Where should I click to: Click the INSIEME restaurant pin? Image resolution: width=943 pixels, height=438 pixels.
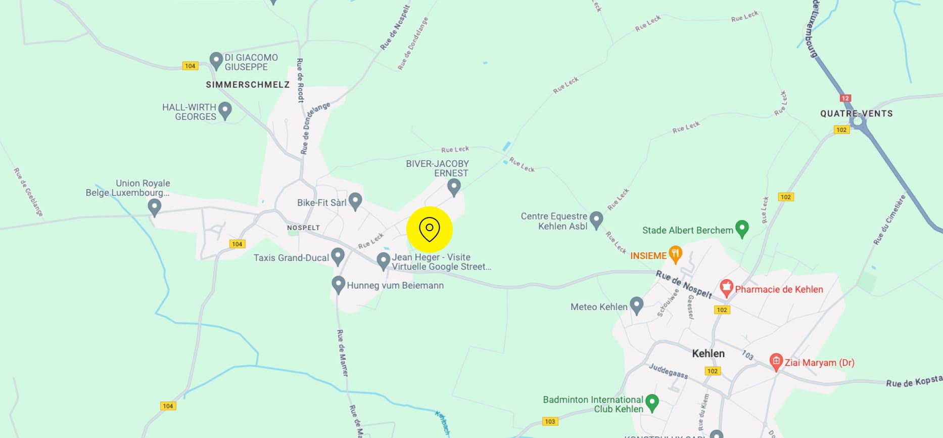pos(676,254)
